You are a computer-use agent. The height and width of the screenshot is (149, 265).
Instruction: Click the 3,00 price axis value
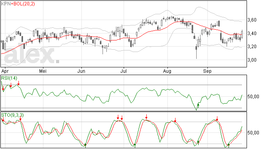point(252,60)
